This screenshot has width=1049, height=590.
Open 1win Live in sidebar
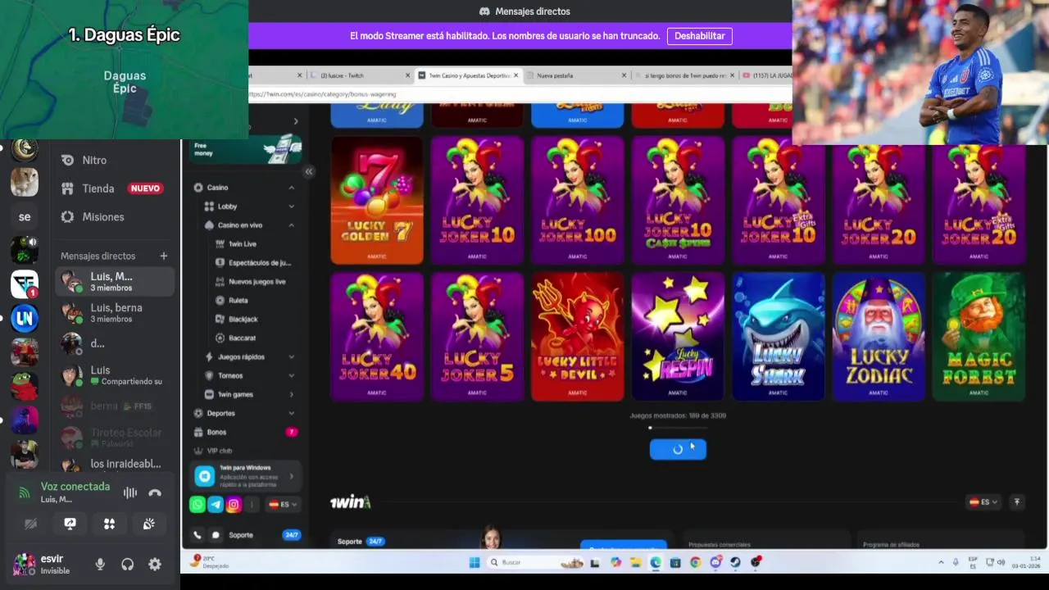click(242, 244)
